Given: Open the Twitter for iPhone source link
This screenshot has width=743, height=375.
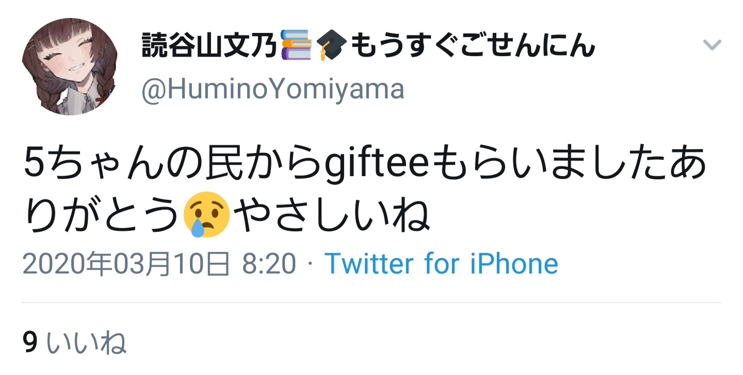Looking at the screenshot, I should click(x=441, y=264).
